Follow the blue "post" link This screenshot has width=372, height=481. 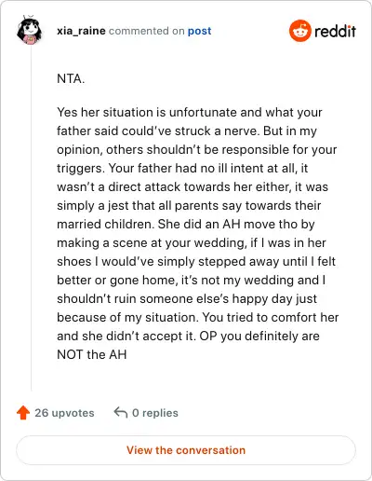[x=200, y=31]
